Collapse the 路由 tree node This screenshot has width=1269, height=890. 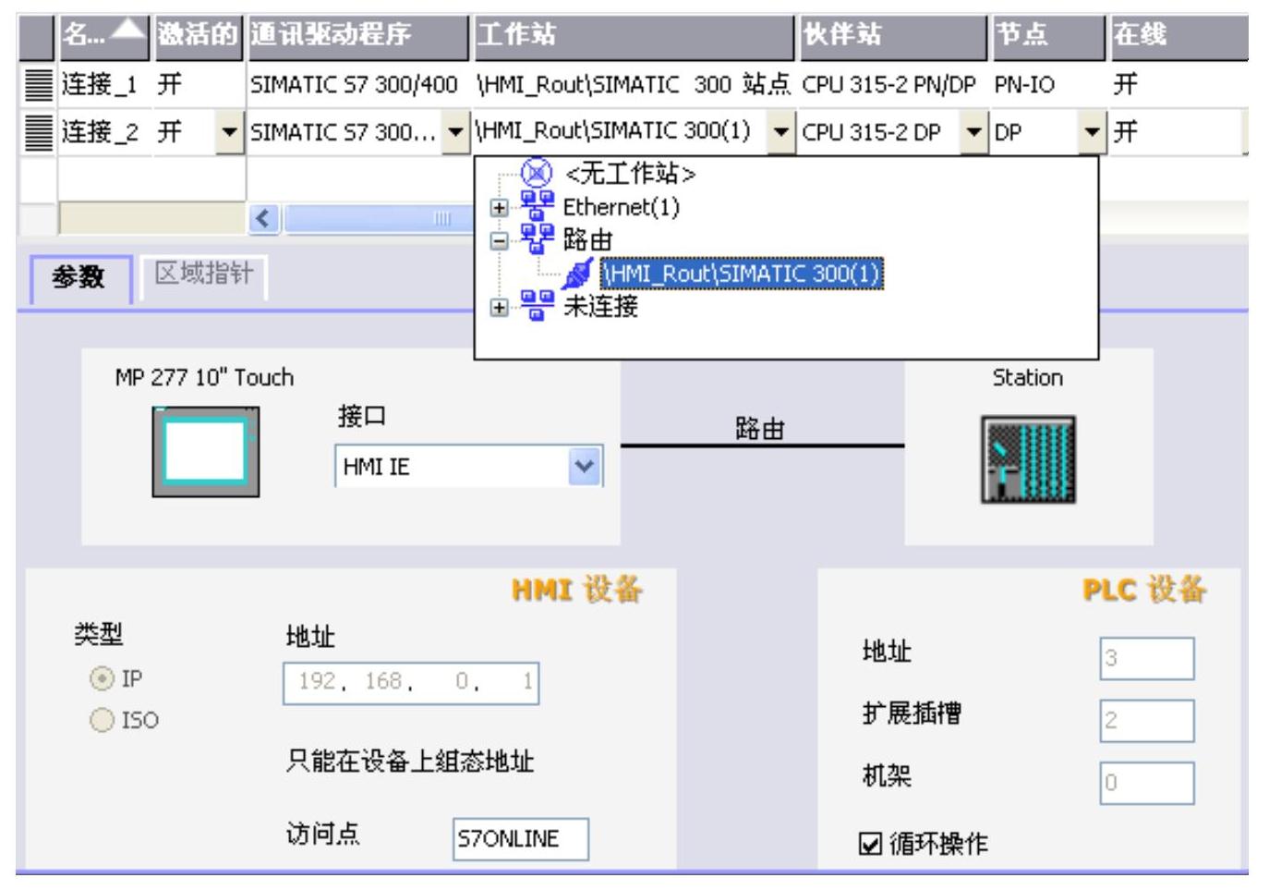[499, 241]
